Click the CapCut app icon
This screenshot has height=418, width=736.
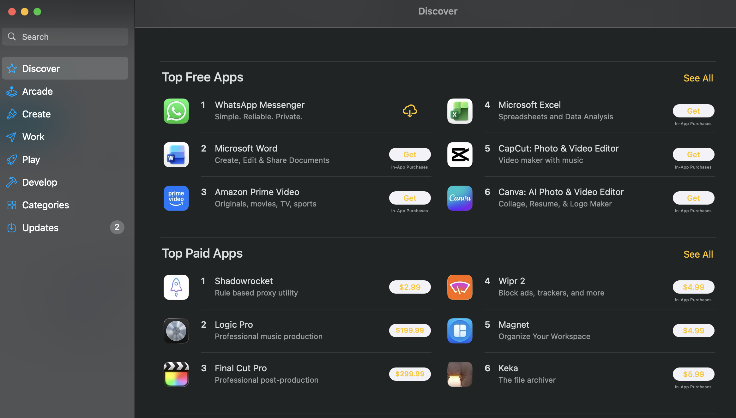click(460, 154)
